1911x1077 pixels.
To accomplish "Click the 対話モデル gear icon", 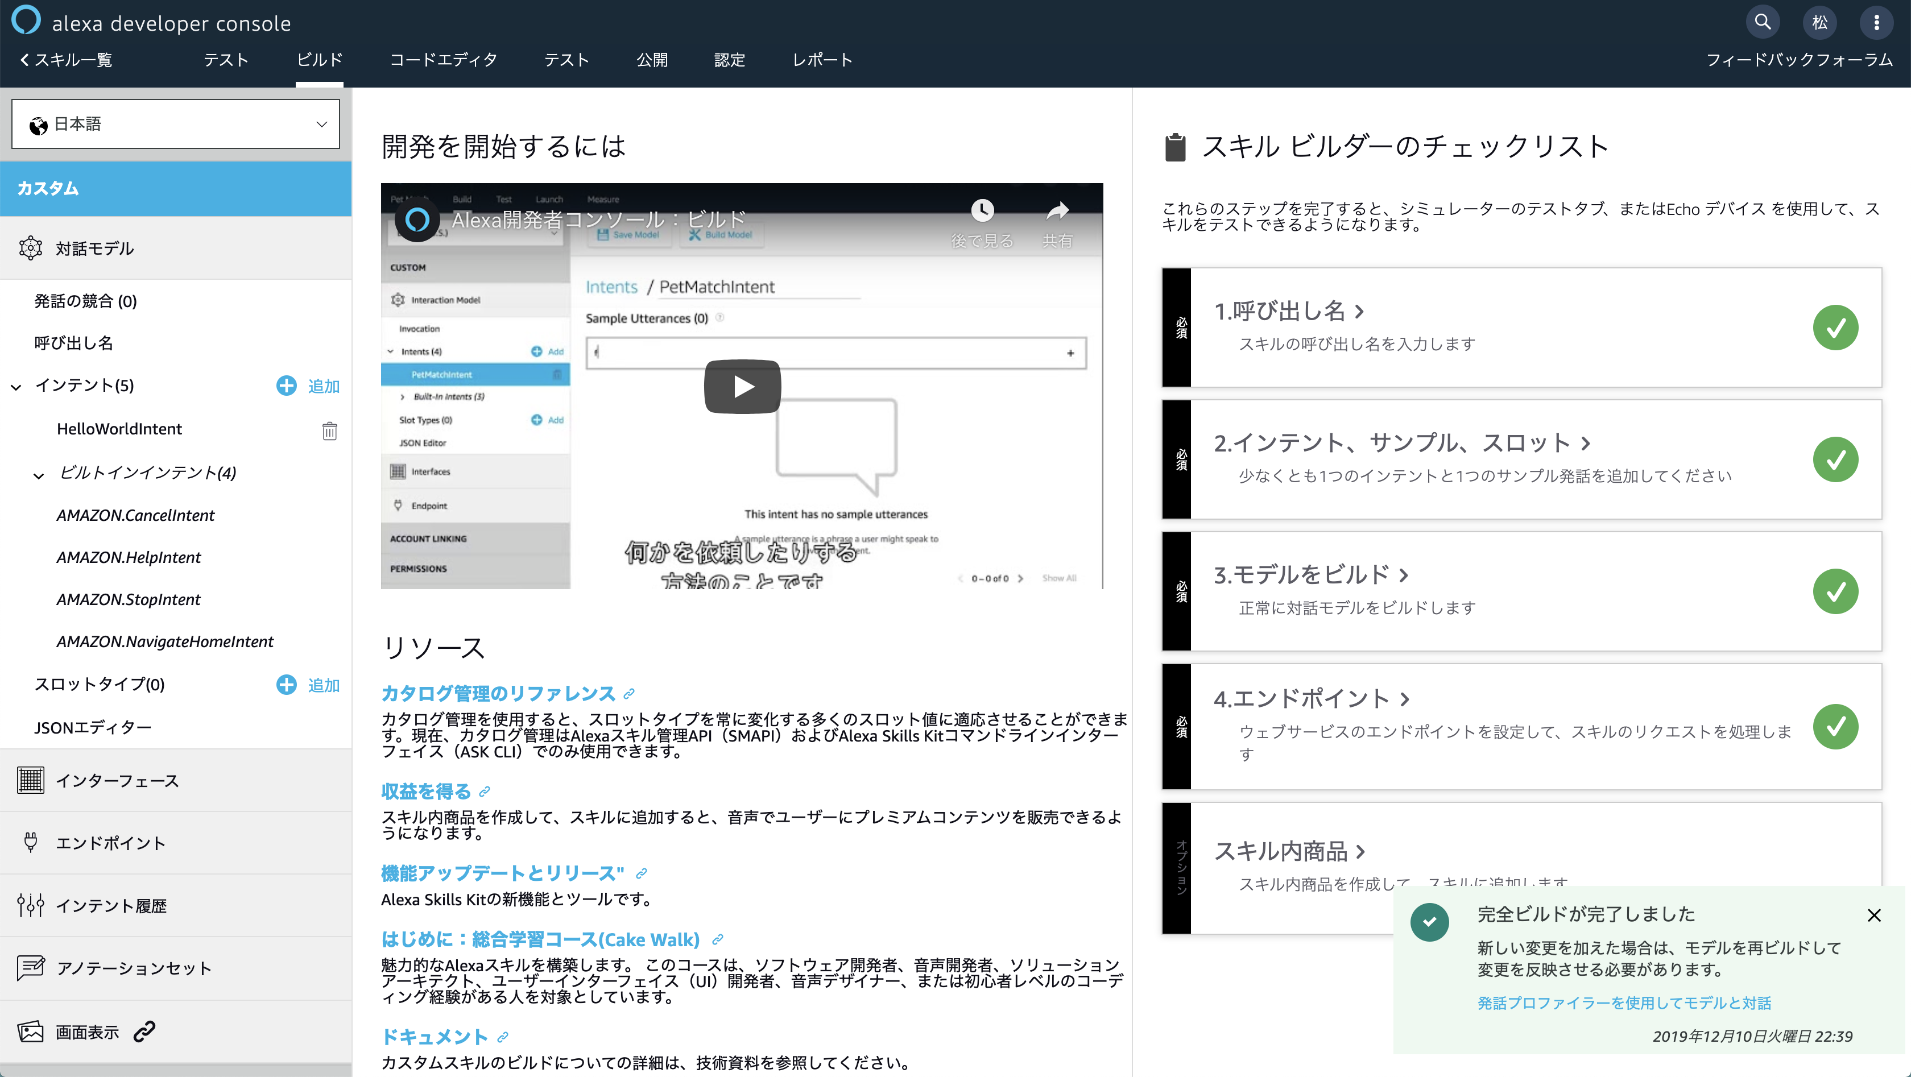I will pos(30,248).
